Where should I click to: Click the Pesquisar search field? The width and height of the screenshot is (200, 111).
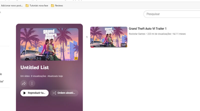(172, 14)
